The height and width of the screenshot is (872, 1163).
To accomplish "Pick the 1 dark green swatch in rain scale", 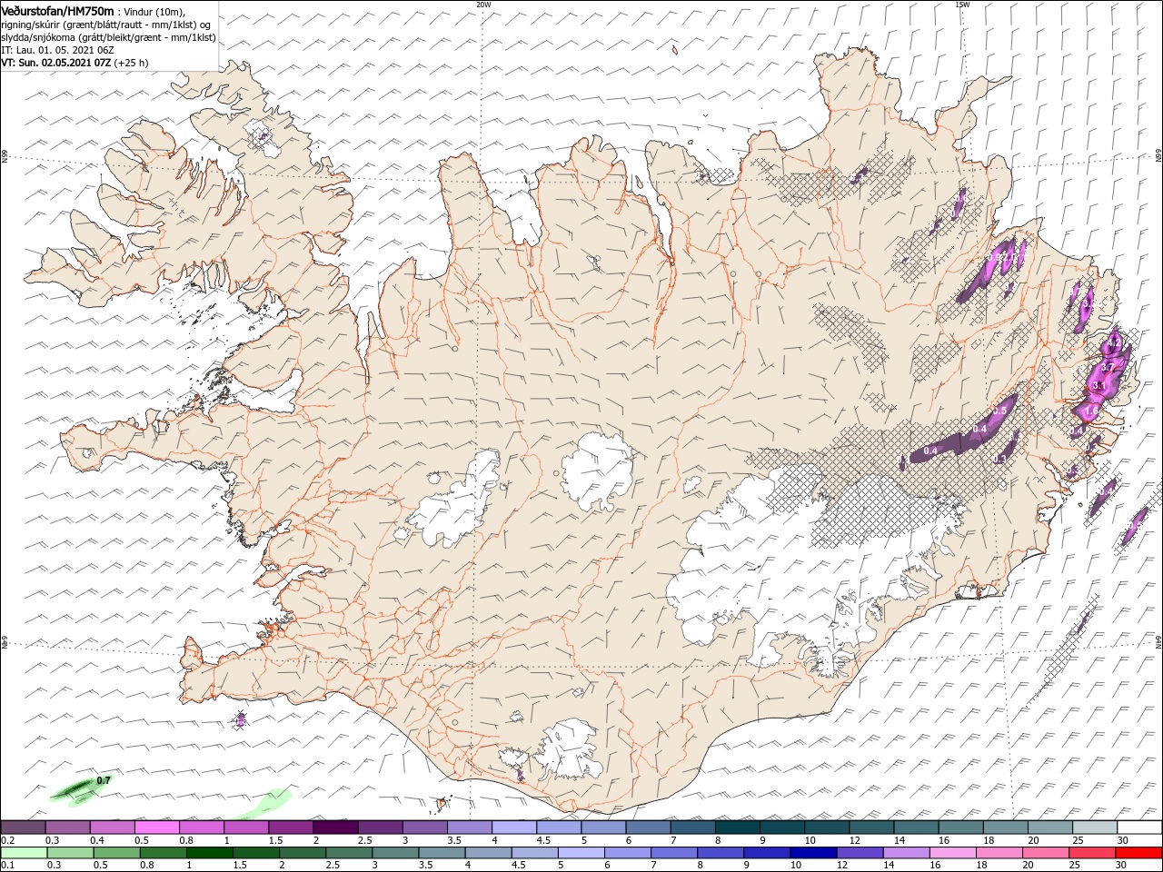I will 209,853.
